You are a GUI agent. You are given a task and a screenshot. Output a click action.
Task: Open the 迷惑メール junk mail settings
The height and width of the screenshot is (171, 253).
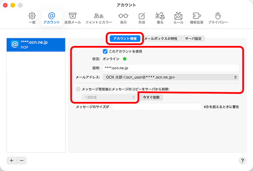72,18
